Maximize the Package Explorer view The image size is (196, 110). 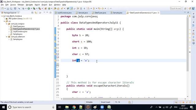click(x=51, y=13)
